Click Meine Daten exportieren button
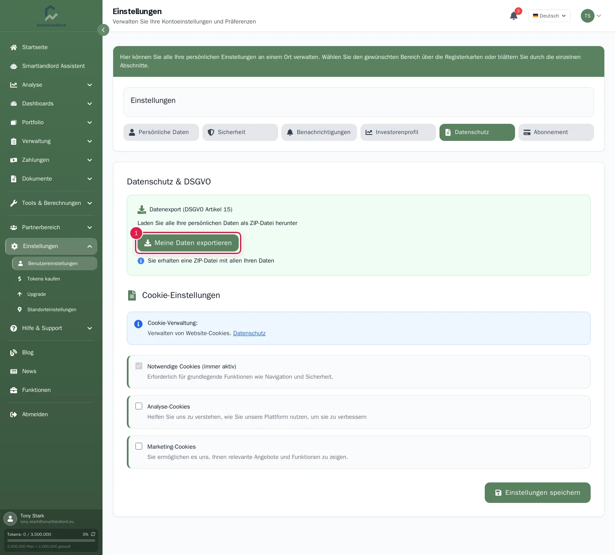The image size is (615, 555). [x=188, y=243]
